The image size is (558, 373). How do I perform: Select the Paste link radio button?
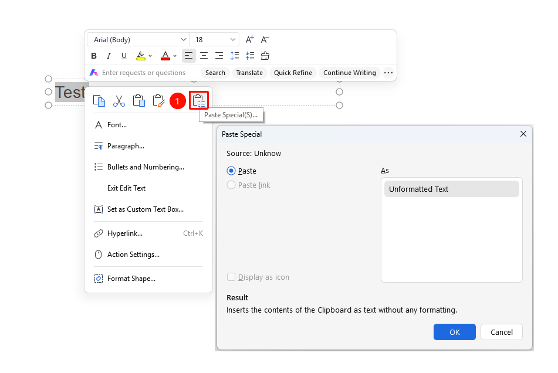pyautogui.click(x=231, y=185)
